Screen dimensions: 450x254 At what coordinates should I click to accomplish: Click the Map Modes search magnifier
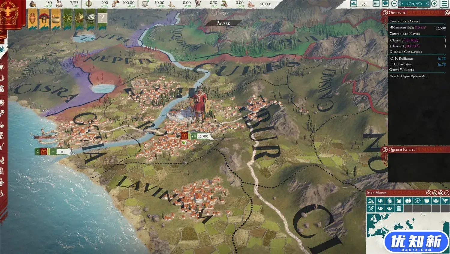point(428,193)
